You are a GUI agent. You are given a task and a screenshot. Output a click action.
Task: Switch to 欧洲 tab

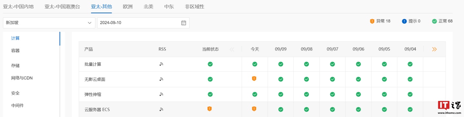[128, 6]
